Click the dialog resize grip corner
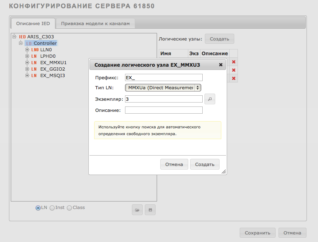The height and width of the screenshot is (242, 318). pos(224,172)
